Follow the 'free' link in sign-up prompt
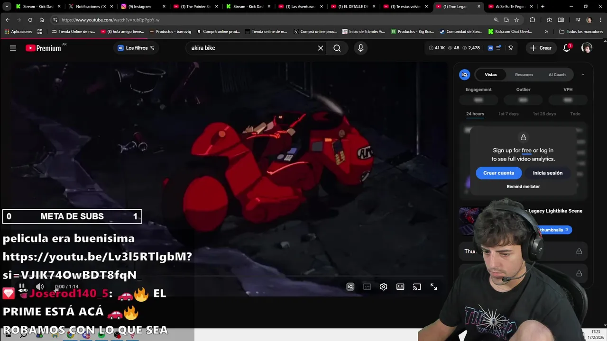 526,150
